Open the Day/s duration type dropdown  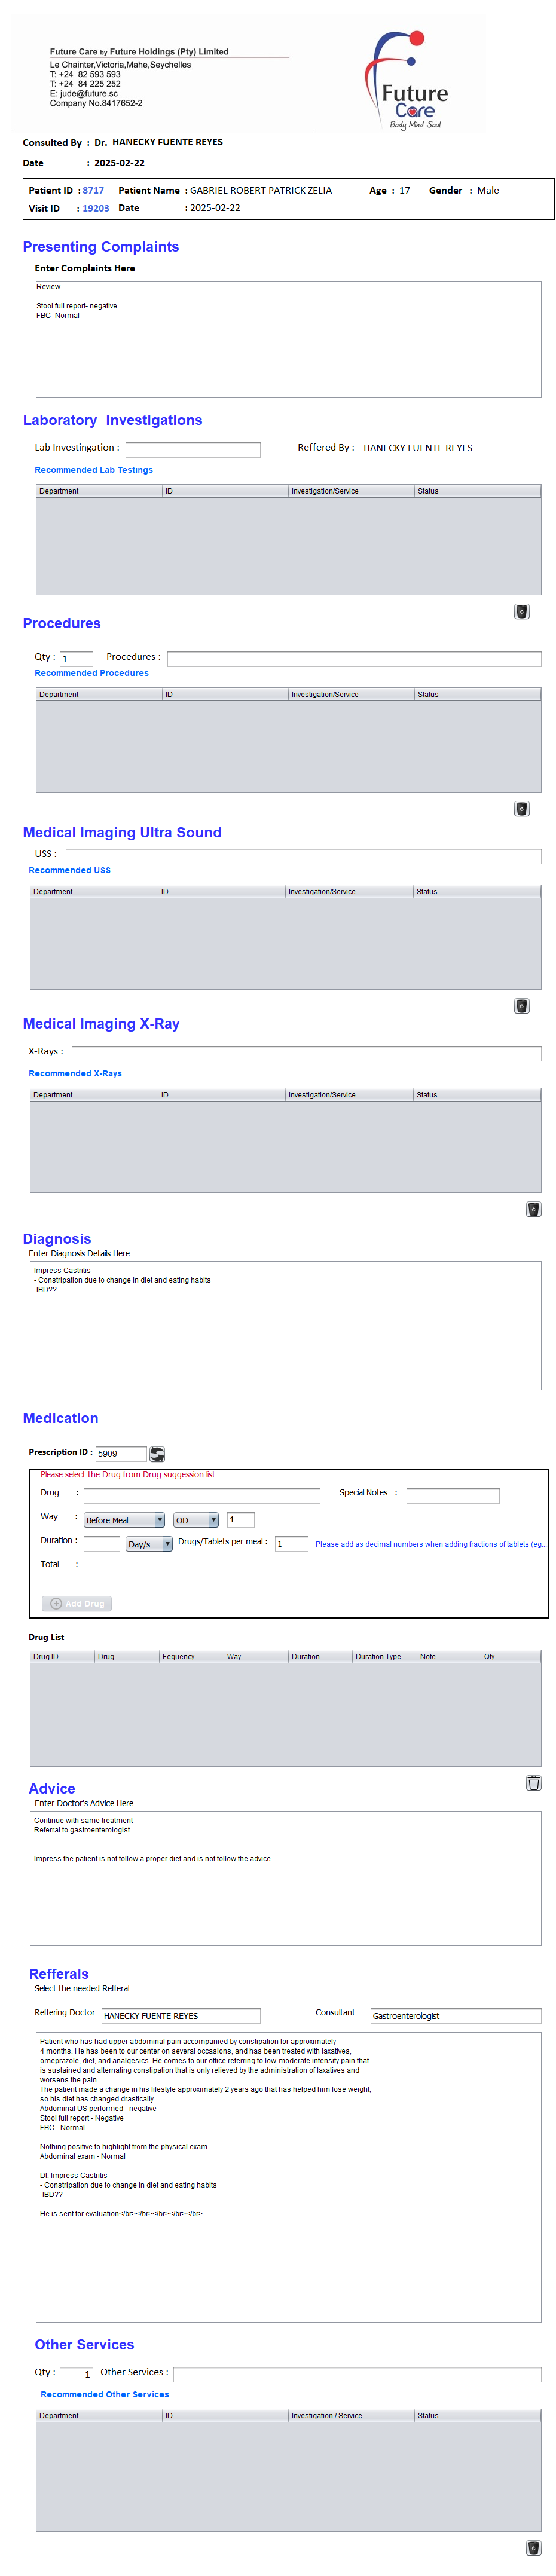pos(149,1544)
